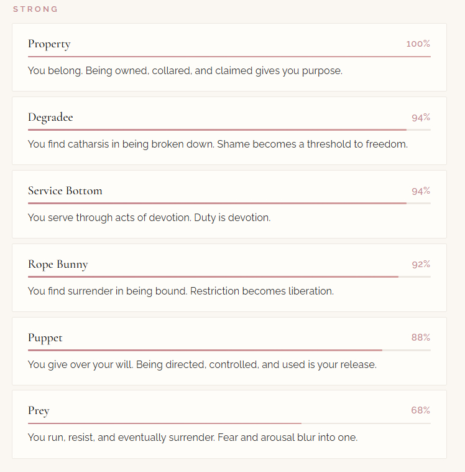This screenshot has height=472, width=465.
Task: Click the Puppet card title
Action: pos(45,338)
